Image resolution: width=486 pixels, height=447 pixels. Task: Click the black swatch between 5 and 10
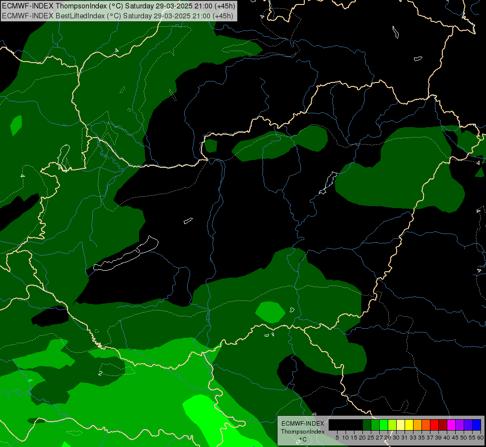(x=342, y=425)
